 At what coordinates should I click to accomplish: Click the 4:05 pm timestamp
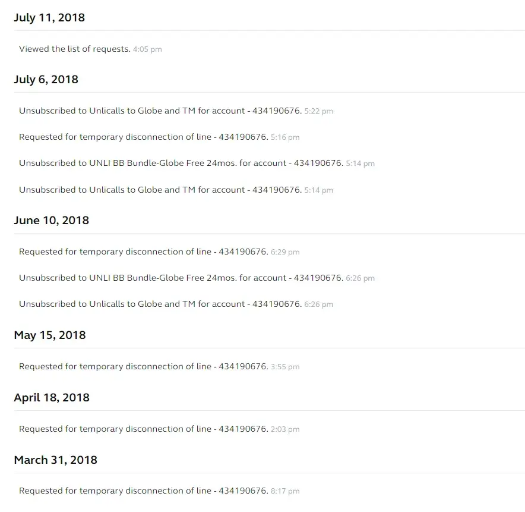coord(147,49)
